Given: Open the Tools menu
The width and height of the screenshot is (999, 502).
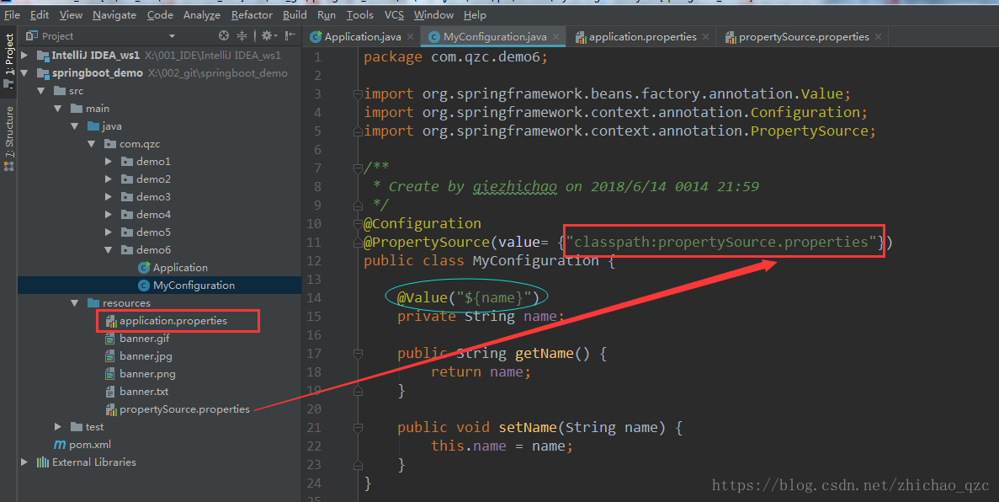Looking at the screenshot, I should tap(360, 14).
